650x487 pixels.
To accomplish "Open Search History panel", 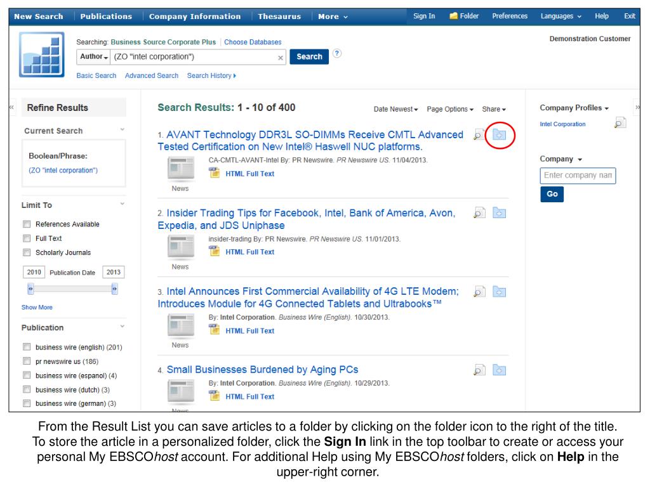I will (211, 76).
